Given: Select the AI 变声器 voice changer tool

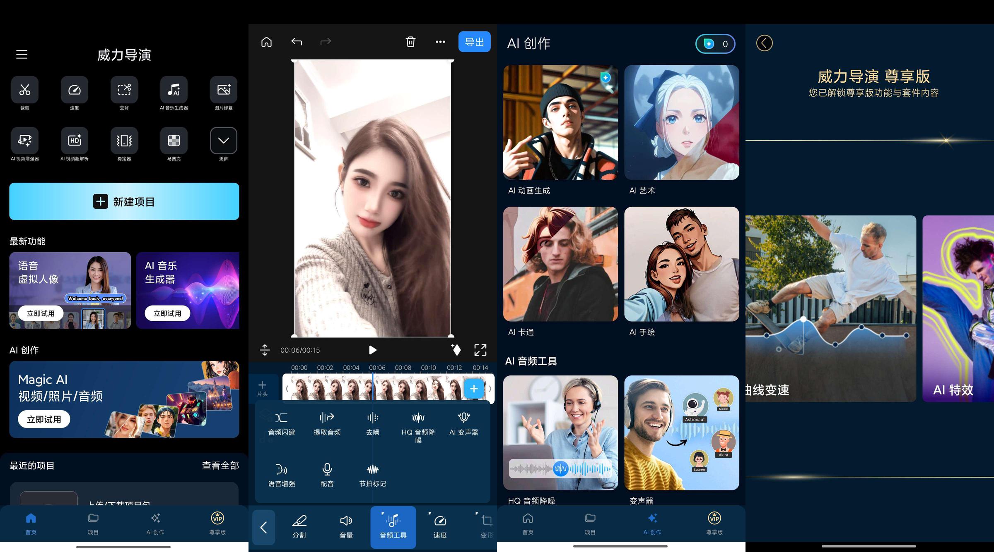Looking at the screenshot, I should 464,424.
